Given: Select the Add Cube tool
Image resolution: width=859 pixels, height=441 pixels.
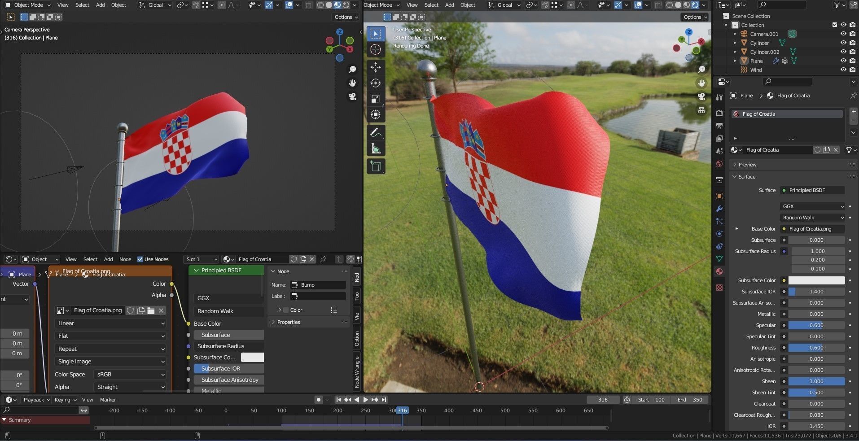Looking at the screenshot, I should click(376, 166).
